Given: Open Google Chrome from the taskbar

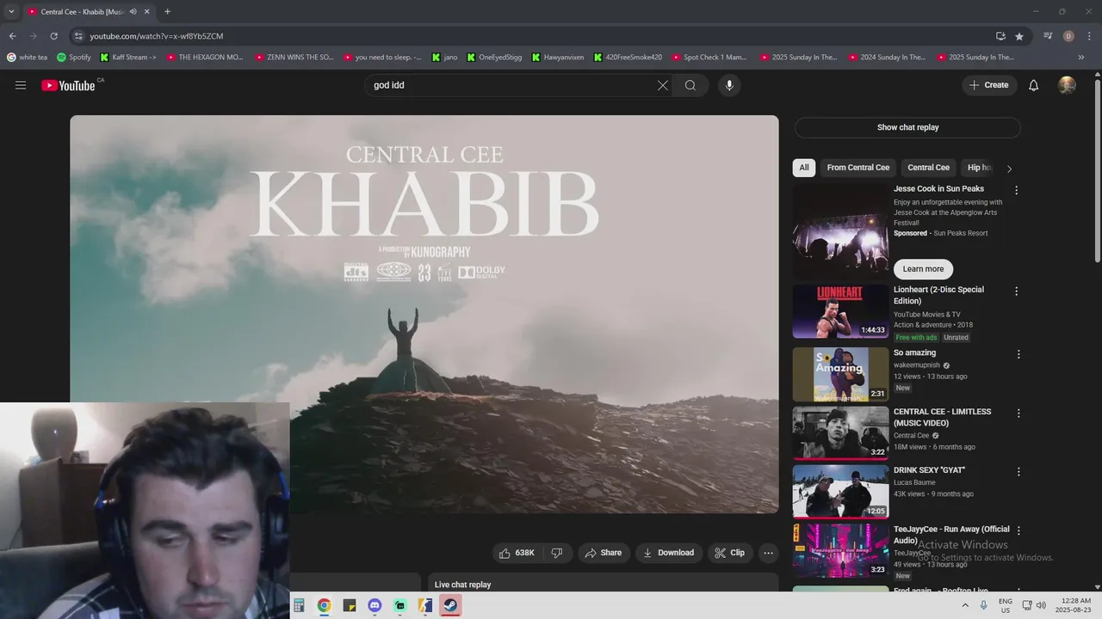Looking at the screenshot, I should [324, 605].
